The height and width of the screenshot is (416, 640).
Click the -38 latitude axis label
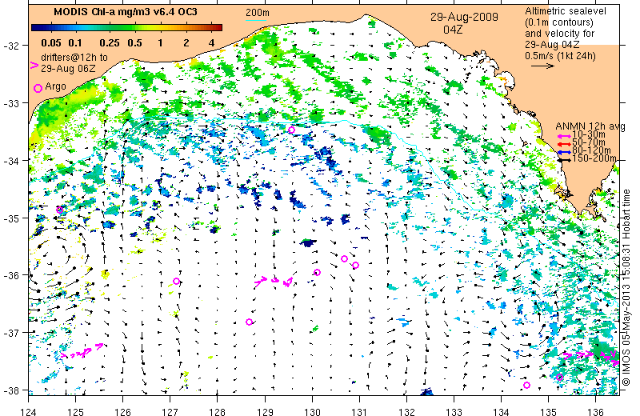(10, 390)
